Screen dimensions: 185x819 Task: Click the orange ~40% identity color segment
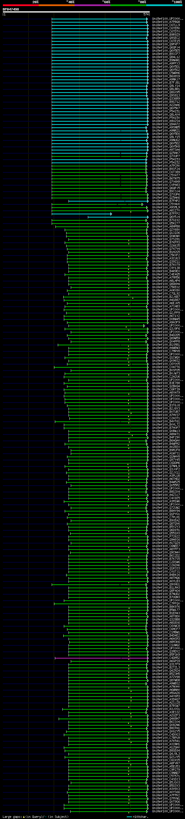(56, 5)
